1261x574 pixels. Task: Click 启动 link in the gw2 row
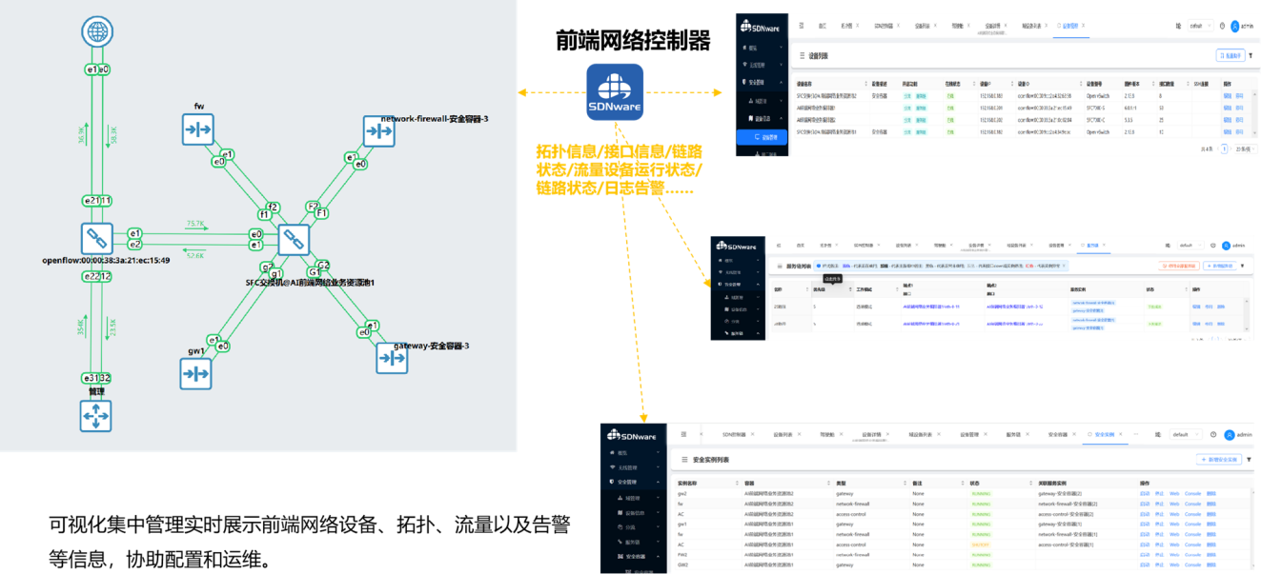pyautogui.click(x=1145, y=493)
